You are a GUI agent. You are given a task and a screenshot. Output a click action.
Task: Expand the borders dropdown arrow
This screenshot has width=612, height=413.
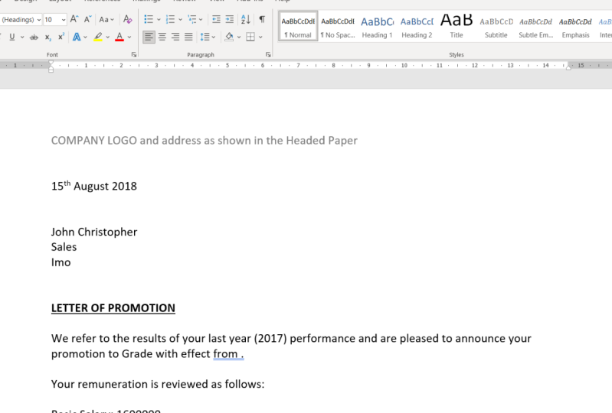[260, 37]
